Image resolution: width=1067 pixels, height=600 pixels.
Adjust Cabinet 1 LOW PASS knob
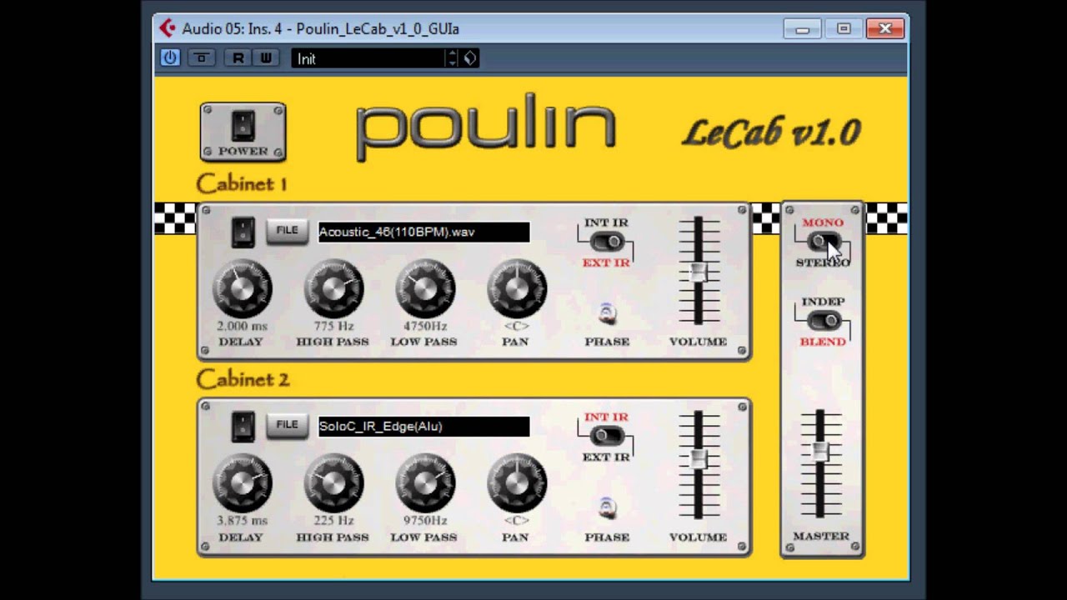(425, 288)
